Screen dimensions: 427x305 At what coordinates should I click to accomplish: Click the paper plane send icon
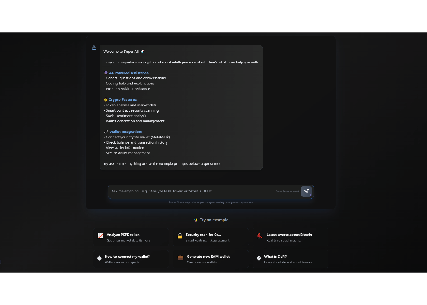[306, 192]
